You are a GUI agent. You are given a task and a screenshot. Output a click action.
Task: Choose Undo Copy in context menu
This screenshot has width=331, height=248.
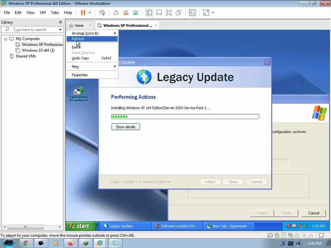click(x=92, y=58)
